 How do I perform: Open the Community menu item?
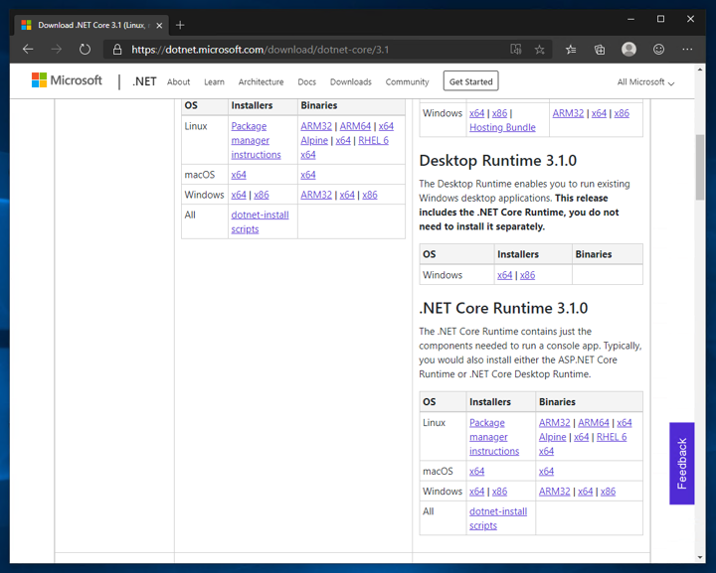coord(408,82)
